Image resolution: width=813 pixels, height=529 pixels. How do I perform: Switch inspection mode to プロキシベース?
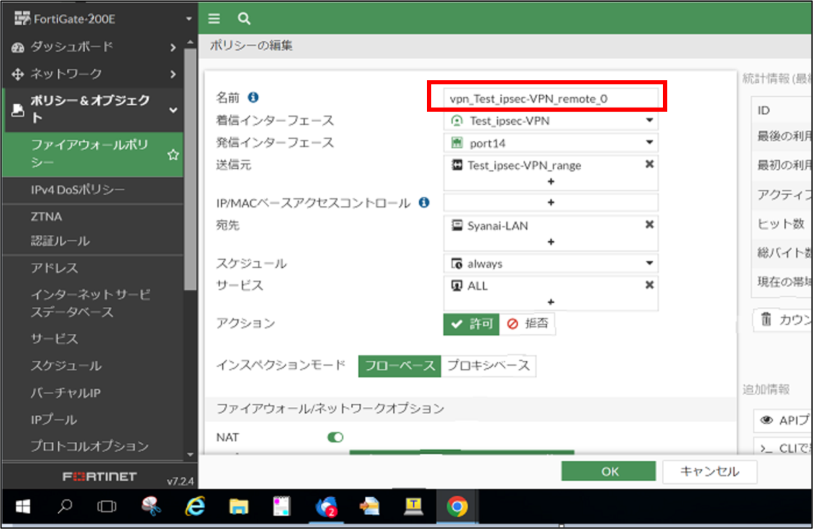point(488,366)
